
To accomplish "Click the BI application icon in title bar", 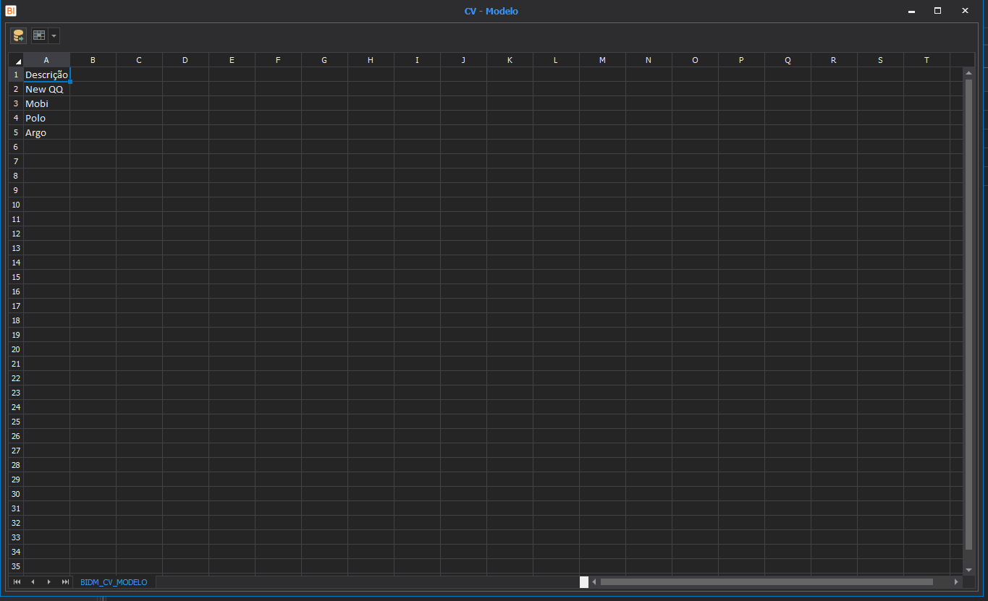I will (x=10, y=11).
